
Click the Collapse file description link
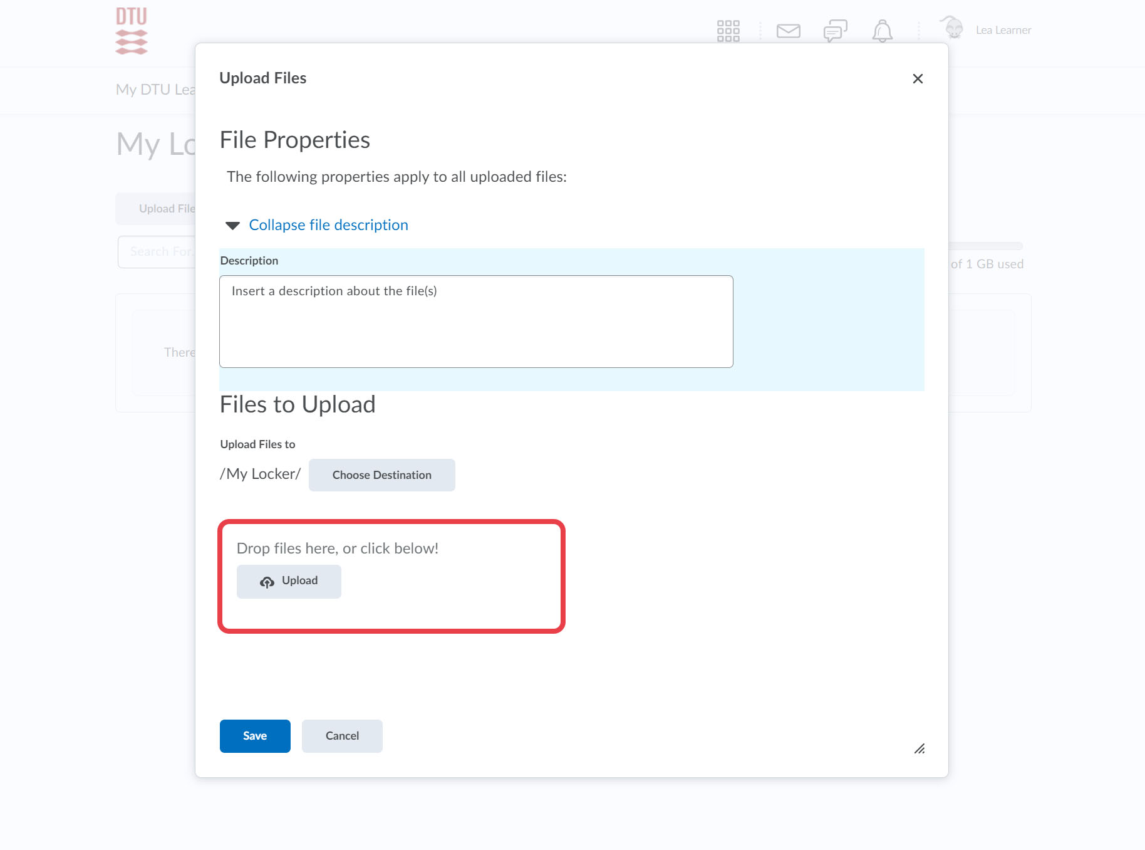tap(328, 225)
